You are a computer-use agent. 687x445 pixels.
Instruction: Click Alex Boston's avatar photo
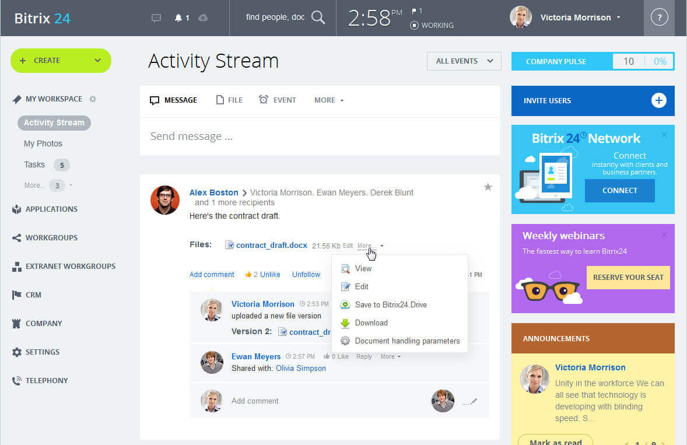pyautogui.click(x=164, y=199)
